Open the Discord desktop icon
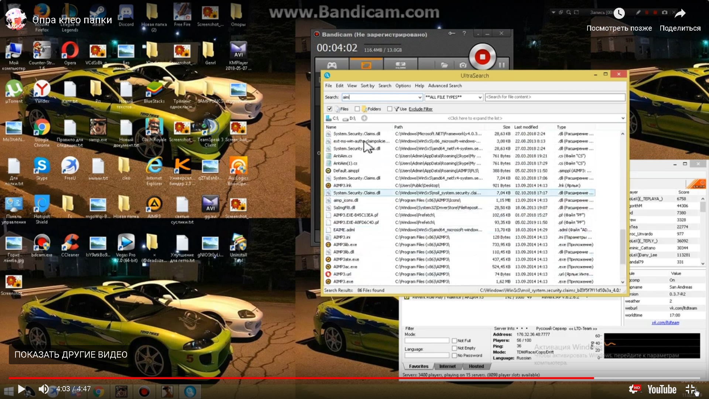Screen dimensions: 709x399 coord(126,15)
